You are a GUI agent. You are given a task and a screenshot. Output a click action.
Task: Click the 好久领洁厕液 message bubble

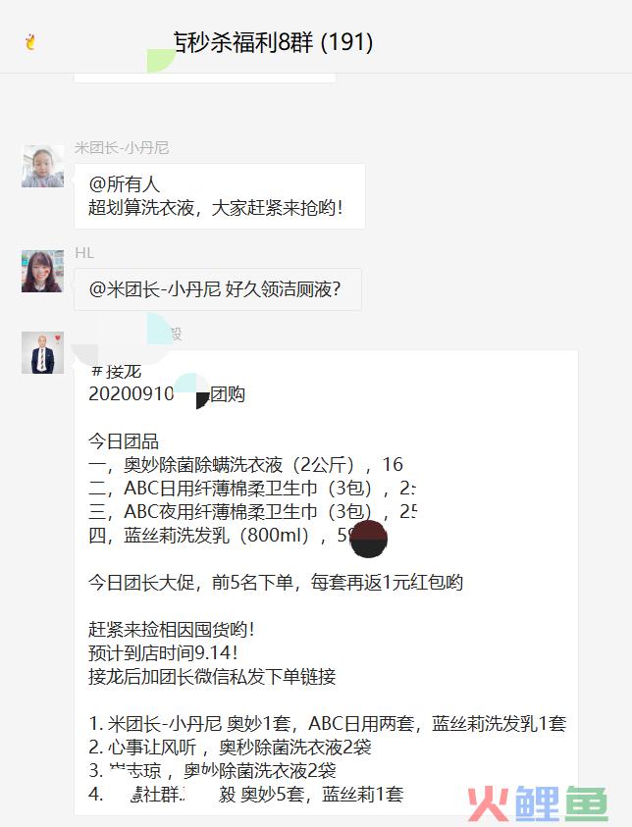coord(218,289)
